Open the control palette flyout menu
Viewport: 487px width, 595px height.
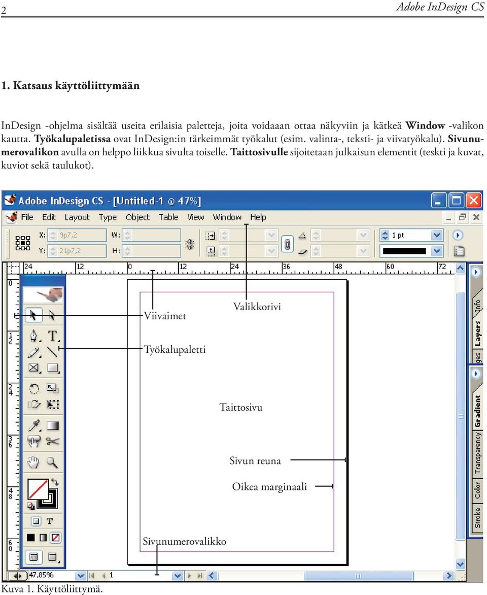458,235
